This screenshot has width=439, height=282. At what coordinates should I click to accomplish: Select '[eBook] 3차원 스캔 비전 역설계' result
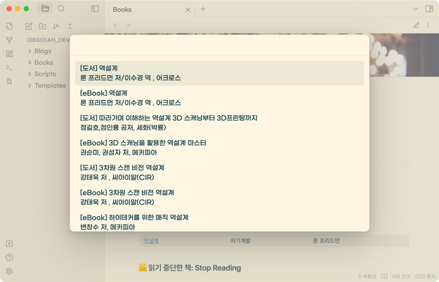click(219, 198)
